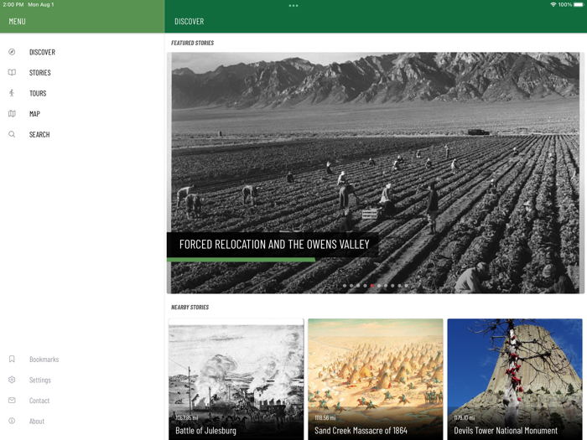Tap the three-dot multitasking icon at top
The height and width of the screenshot is (440, 587).
click(293, 6)
